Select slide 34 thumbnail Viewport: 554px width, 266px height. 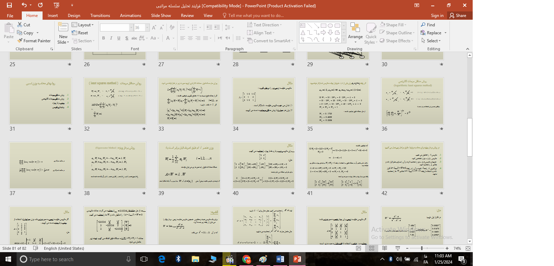click(x=263, y=101)
